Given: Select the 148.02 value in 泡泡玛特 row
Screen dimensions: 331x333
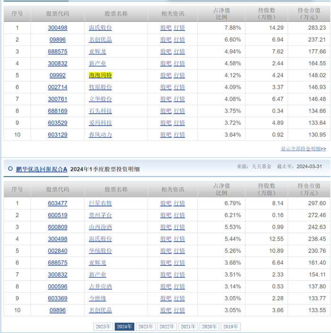Looking at the screenshot, I should 317,75.
